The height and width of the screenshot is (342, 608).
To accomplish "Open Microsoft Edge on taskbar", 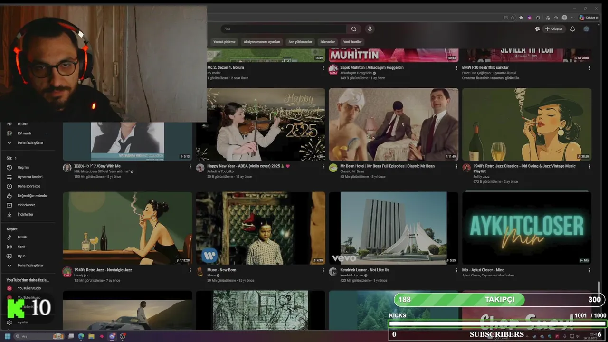I will pyautogui.click(x=81, y=336).
